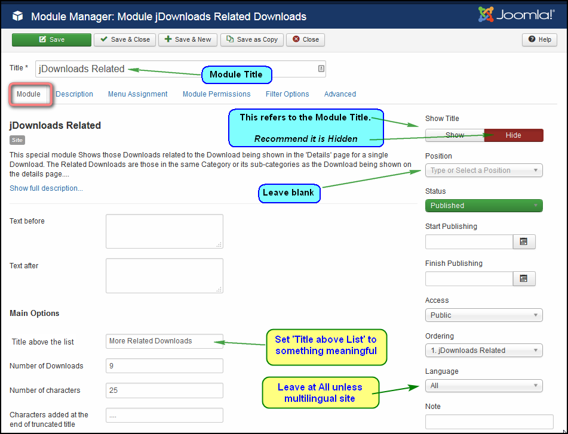This screenshot has height=434, width=568.
Task: Click the Main Options heading
Action: (35, 313)
